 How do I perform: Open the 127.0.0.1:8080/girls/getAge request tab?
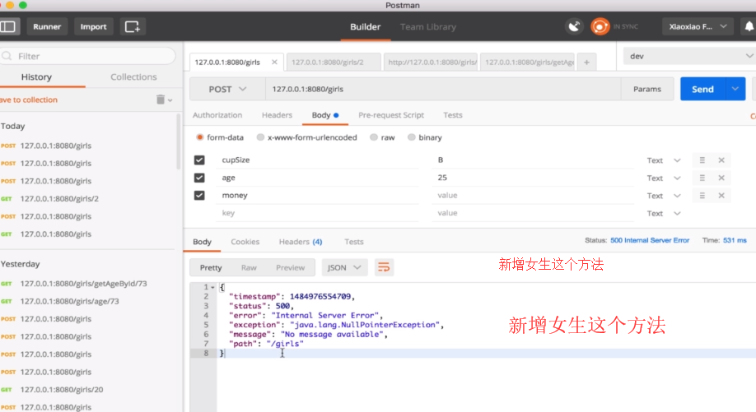pos(529,62)
